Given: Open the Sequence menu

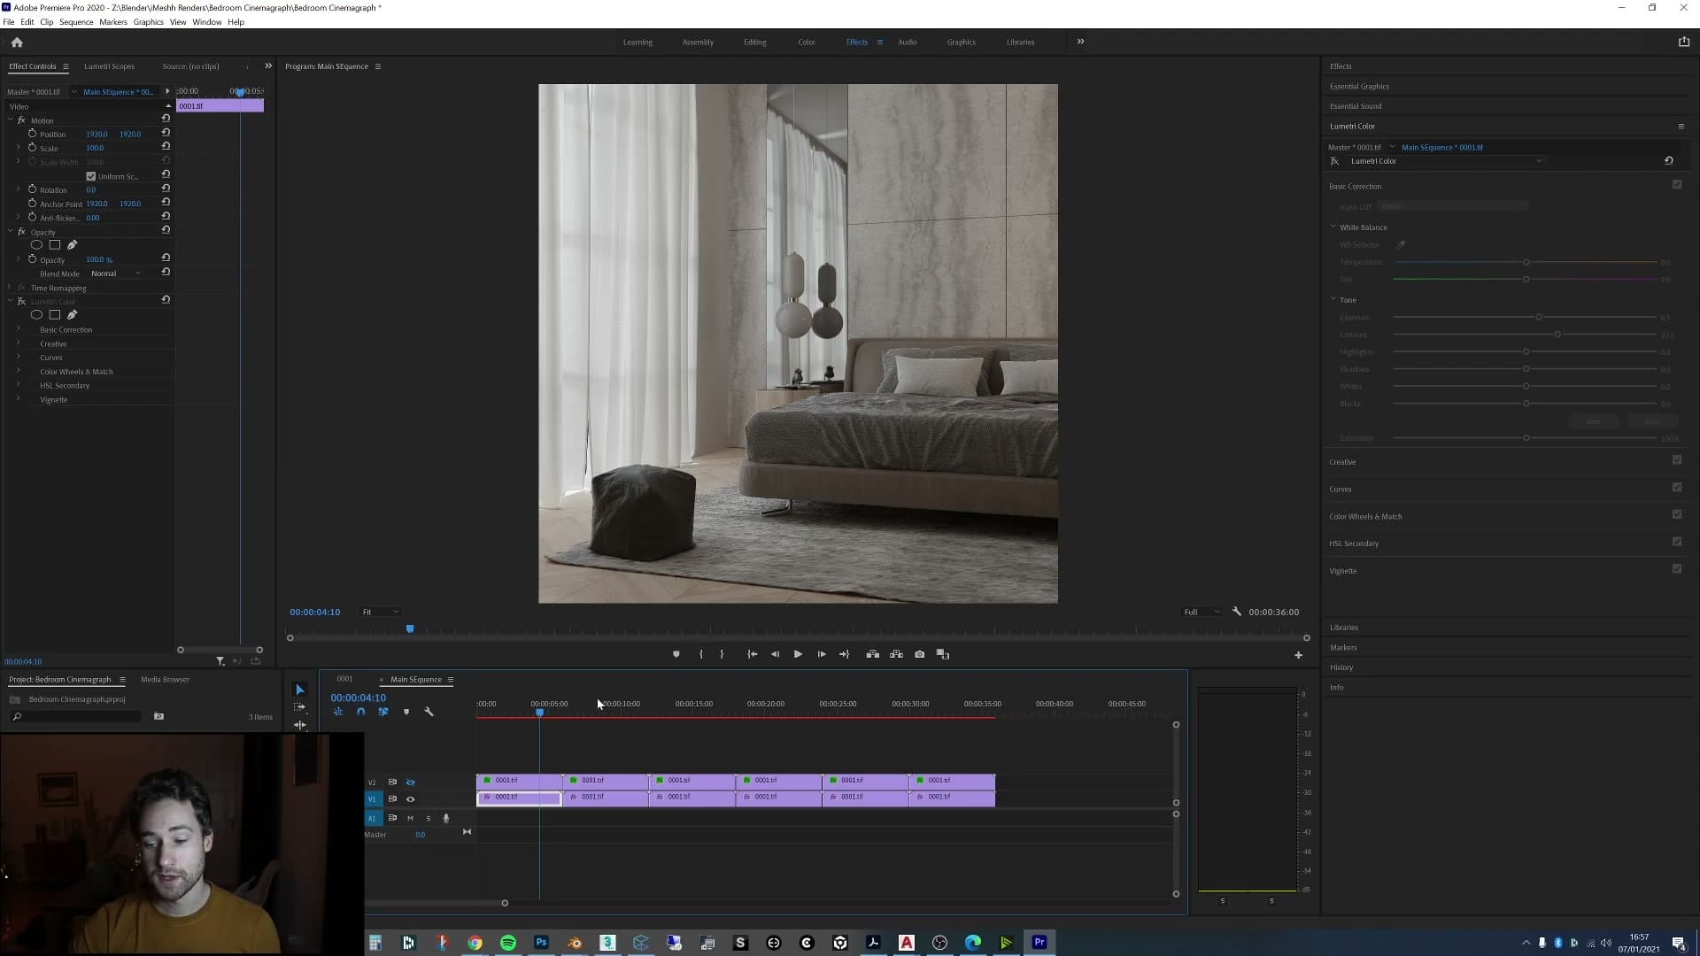Looking at the screenshot, I should (x=76, y=22).
